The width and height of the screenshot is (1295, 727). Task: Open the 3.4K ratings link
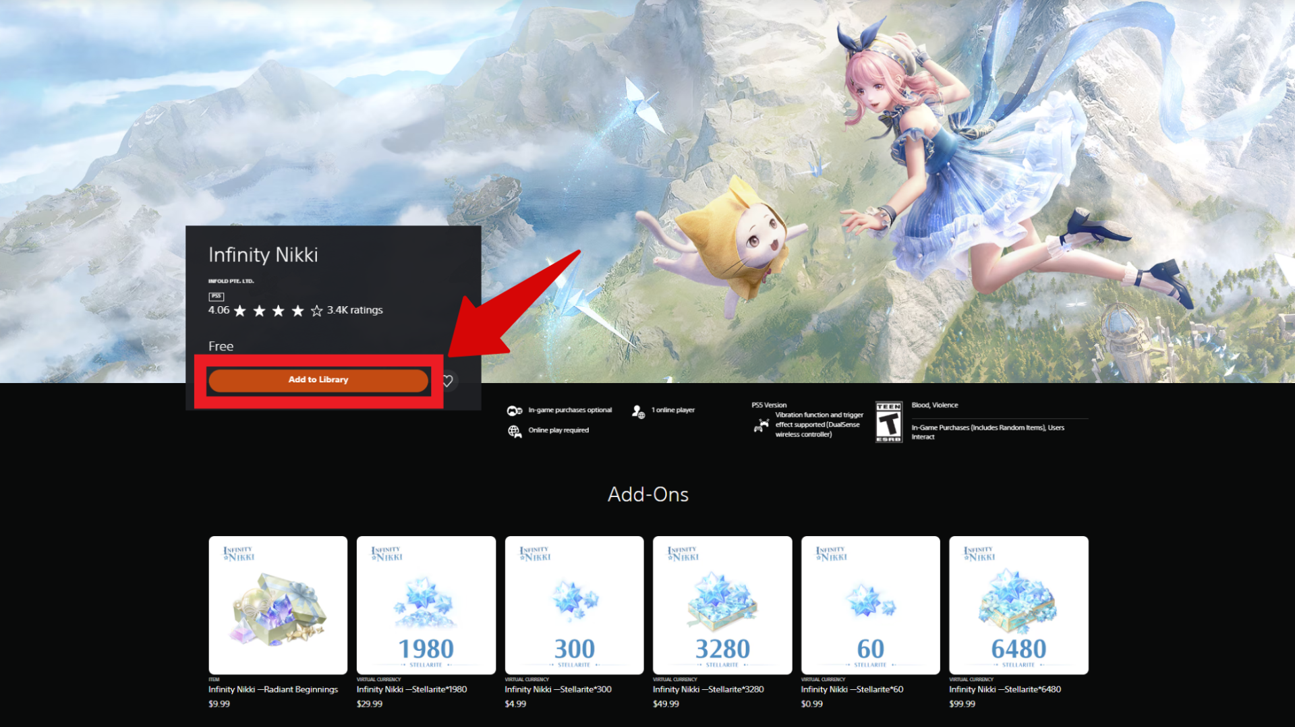[x=355, y=310]
